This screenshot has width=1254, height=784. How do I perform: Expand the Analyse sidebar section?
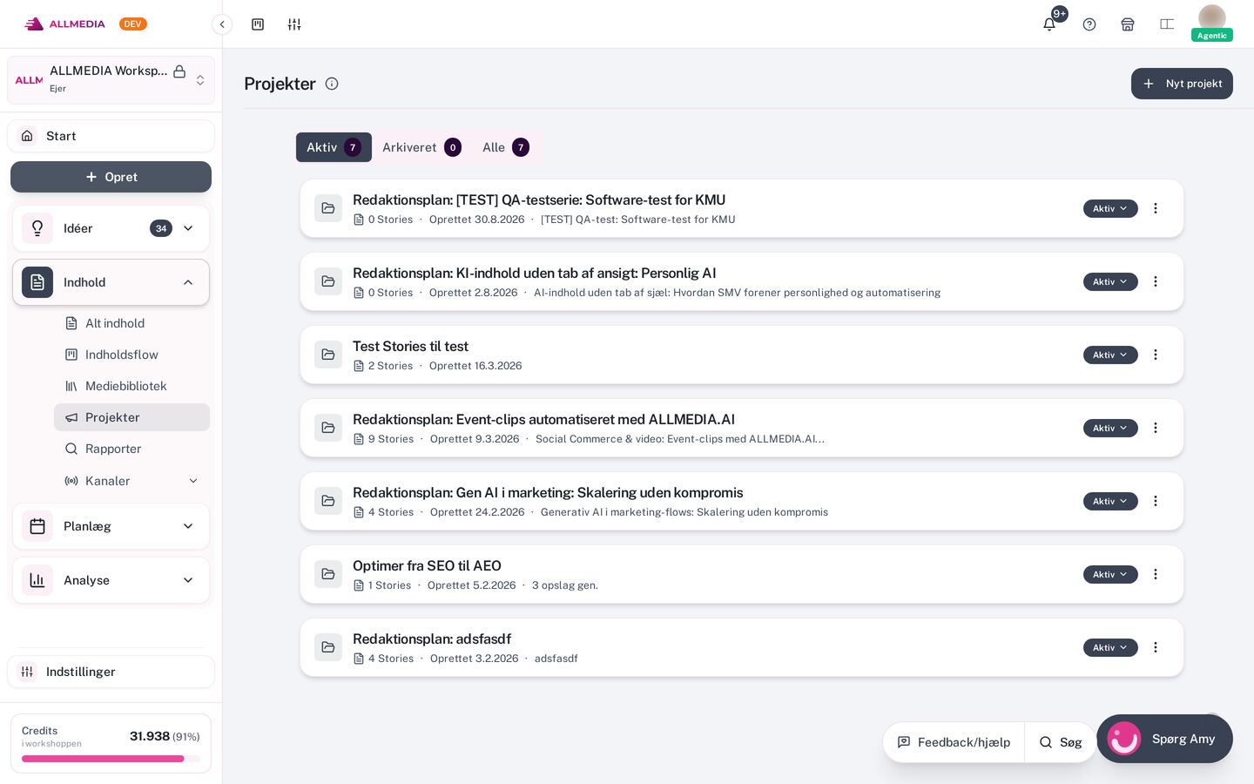[x=111, y=580]
